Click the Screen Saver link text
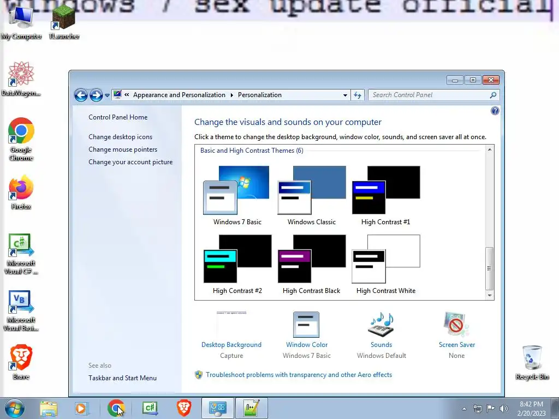559x419 pixels. [x=457, y=345]
